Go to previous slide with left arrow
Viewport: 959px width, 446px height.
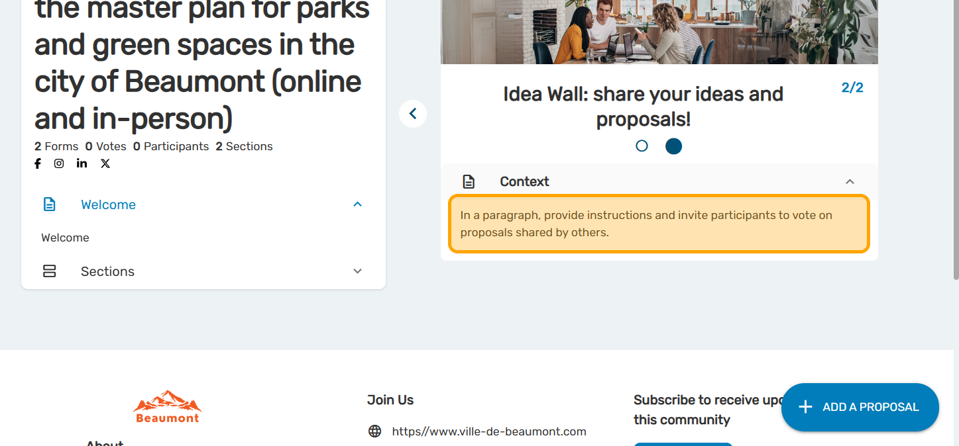click(413, 114)
